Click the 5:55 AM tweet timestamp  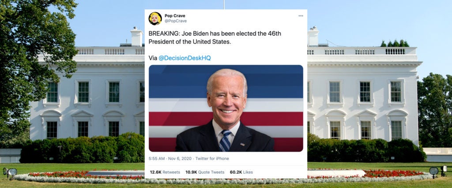pos(157,159)
